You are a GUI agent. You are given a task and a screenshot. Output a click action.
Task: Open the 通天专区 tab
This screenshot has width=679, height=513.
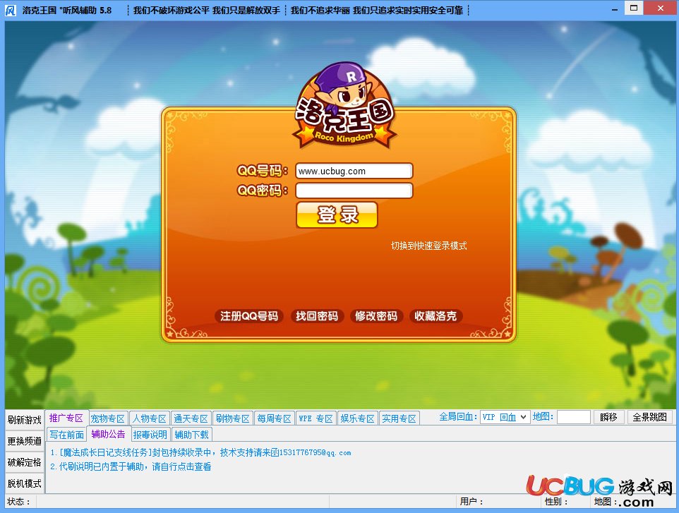pos(191,418)
